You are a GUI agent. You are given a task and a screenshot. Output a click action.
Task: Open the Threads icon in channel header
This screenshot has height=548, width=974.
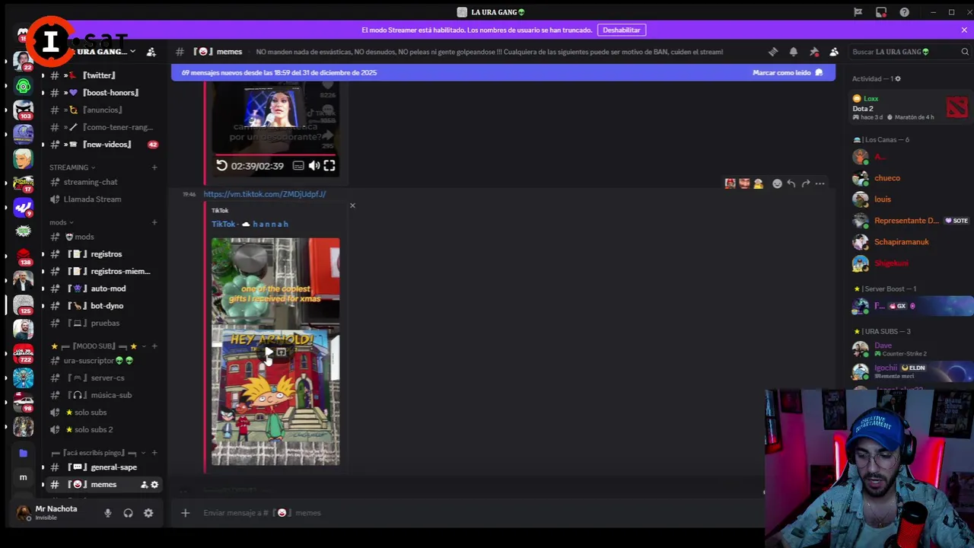773,52
